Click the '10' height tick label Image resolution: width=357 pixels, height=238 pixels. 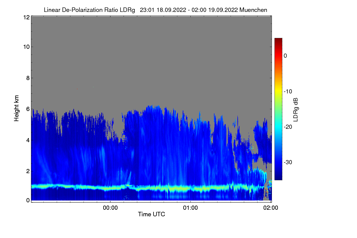26,47
